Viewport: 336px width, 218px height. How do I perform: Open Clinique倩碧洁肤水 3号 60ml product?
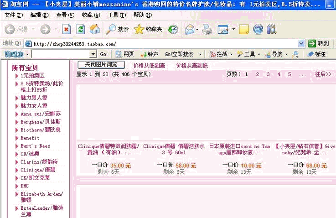[x=174, y=150]
